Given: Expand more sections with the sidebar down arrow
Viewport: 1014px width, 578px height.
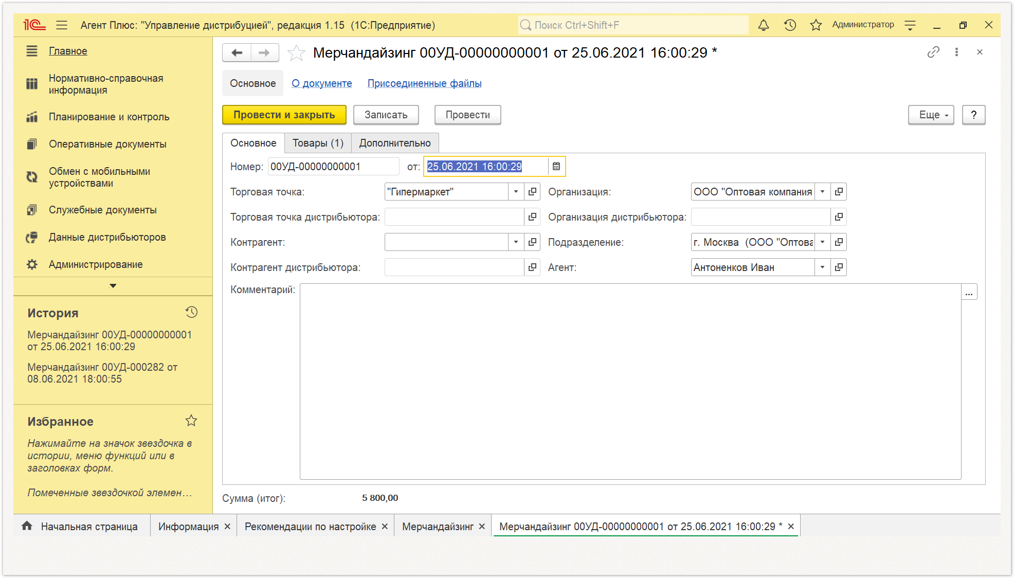Looking at the screenshot, I should [113, 286].
